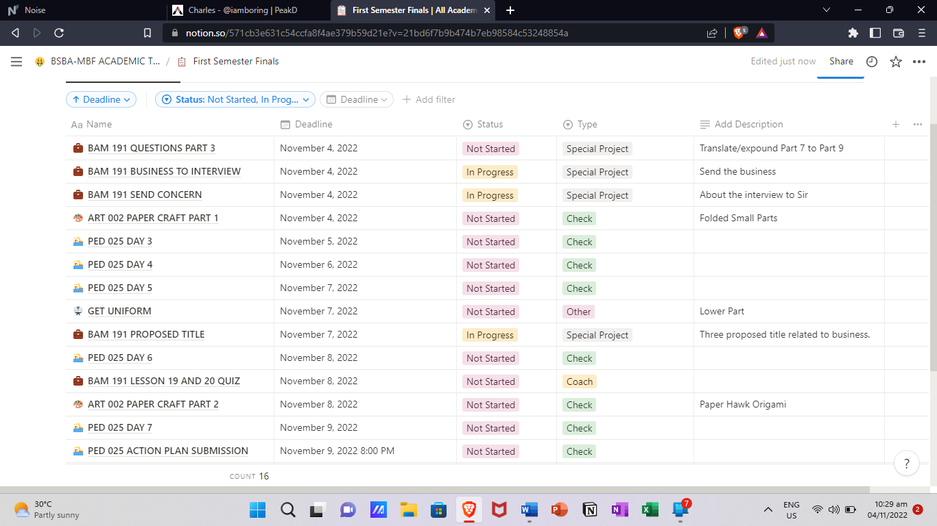Add a new property column with plus icon
This screenshot has height=526, width=937.
click(896, 125)
